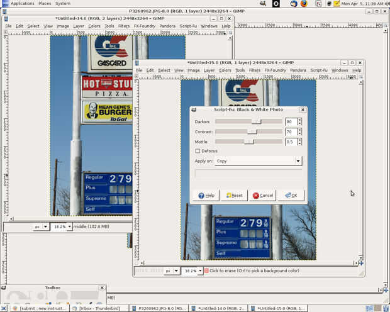Screen dimensions: 390x312
Task: Toggle zoom-on-resize icon in Untitled-15 window
Action: [x=361, y=77]
